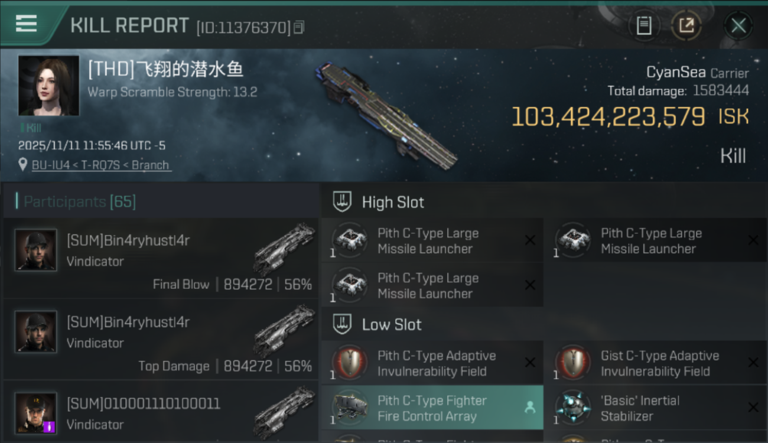Image resolution: width=768 pixels, height=443 pixels.
Task: Select Bin4ryhustl4r Top Damage entry
Action: pyautogui.click(x=161, y=339)
